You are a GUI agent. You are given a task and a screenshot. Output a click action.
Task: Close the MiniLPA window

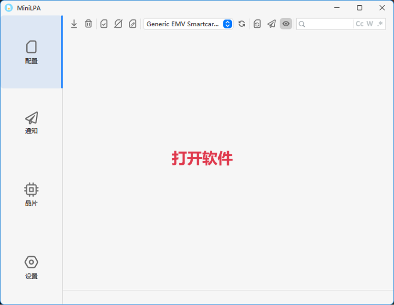point(382,8)
